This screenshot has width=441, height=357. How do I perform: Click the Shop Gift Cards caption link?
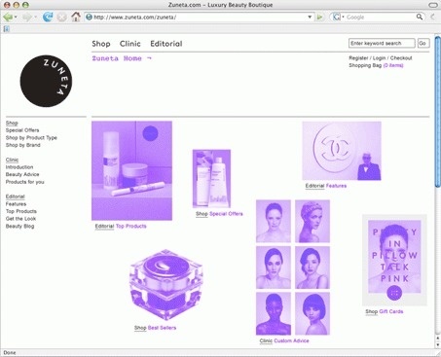point(385,311)
